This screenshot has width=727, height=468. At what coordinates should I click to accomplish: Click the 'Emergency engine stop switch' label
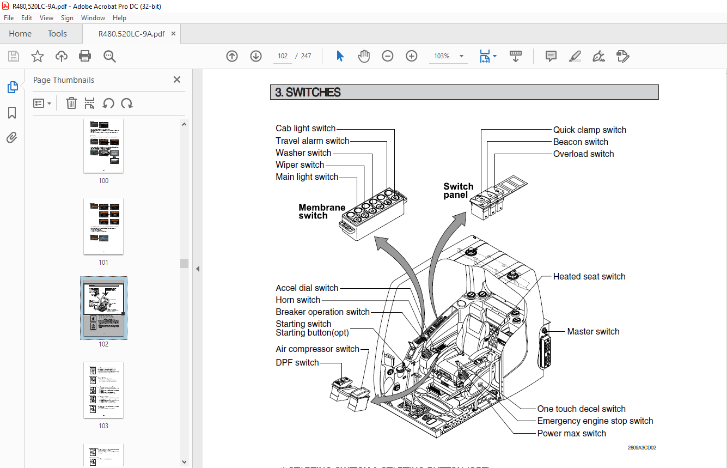click(595, 421)
